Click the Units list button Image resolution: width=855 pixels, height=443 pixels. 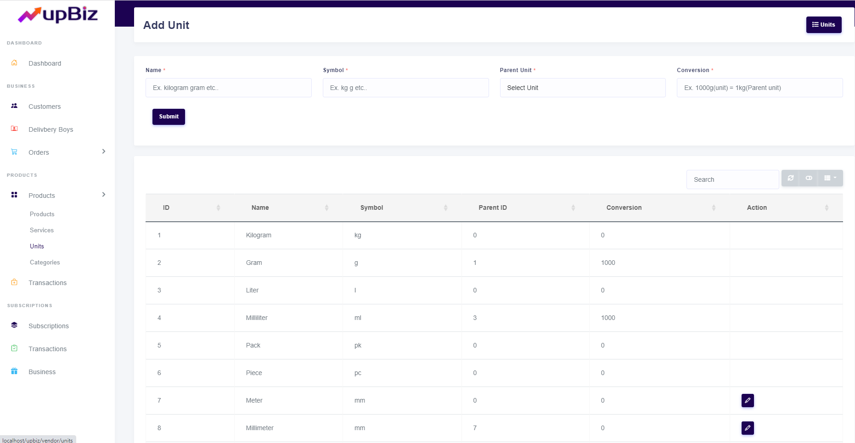pyautogui.click(x=823, y=25)
